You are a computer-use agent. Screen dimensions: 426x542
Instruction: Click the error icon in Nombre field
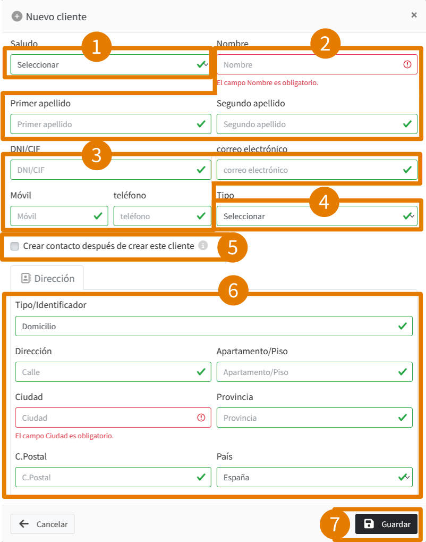[x=407, y=64]
